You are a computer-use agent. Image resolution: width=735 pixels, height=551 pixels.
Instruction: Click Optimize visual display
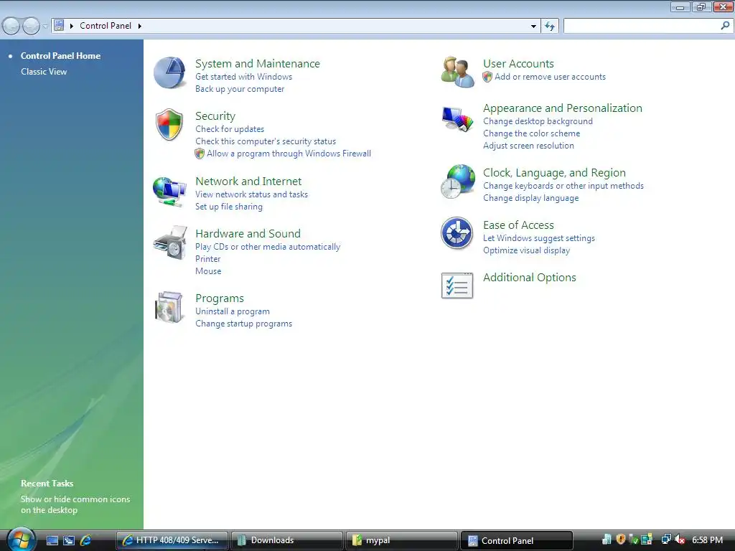click(x=527, y=250)
